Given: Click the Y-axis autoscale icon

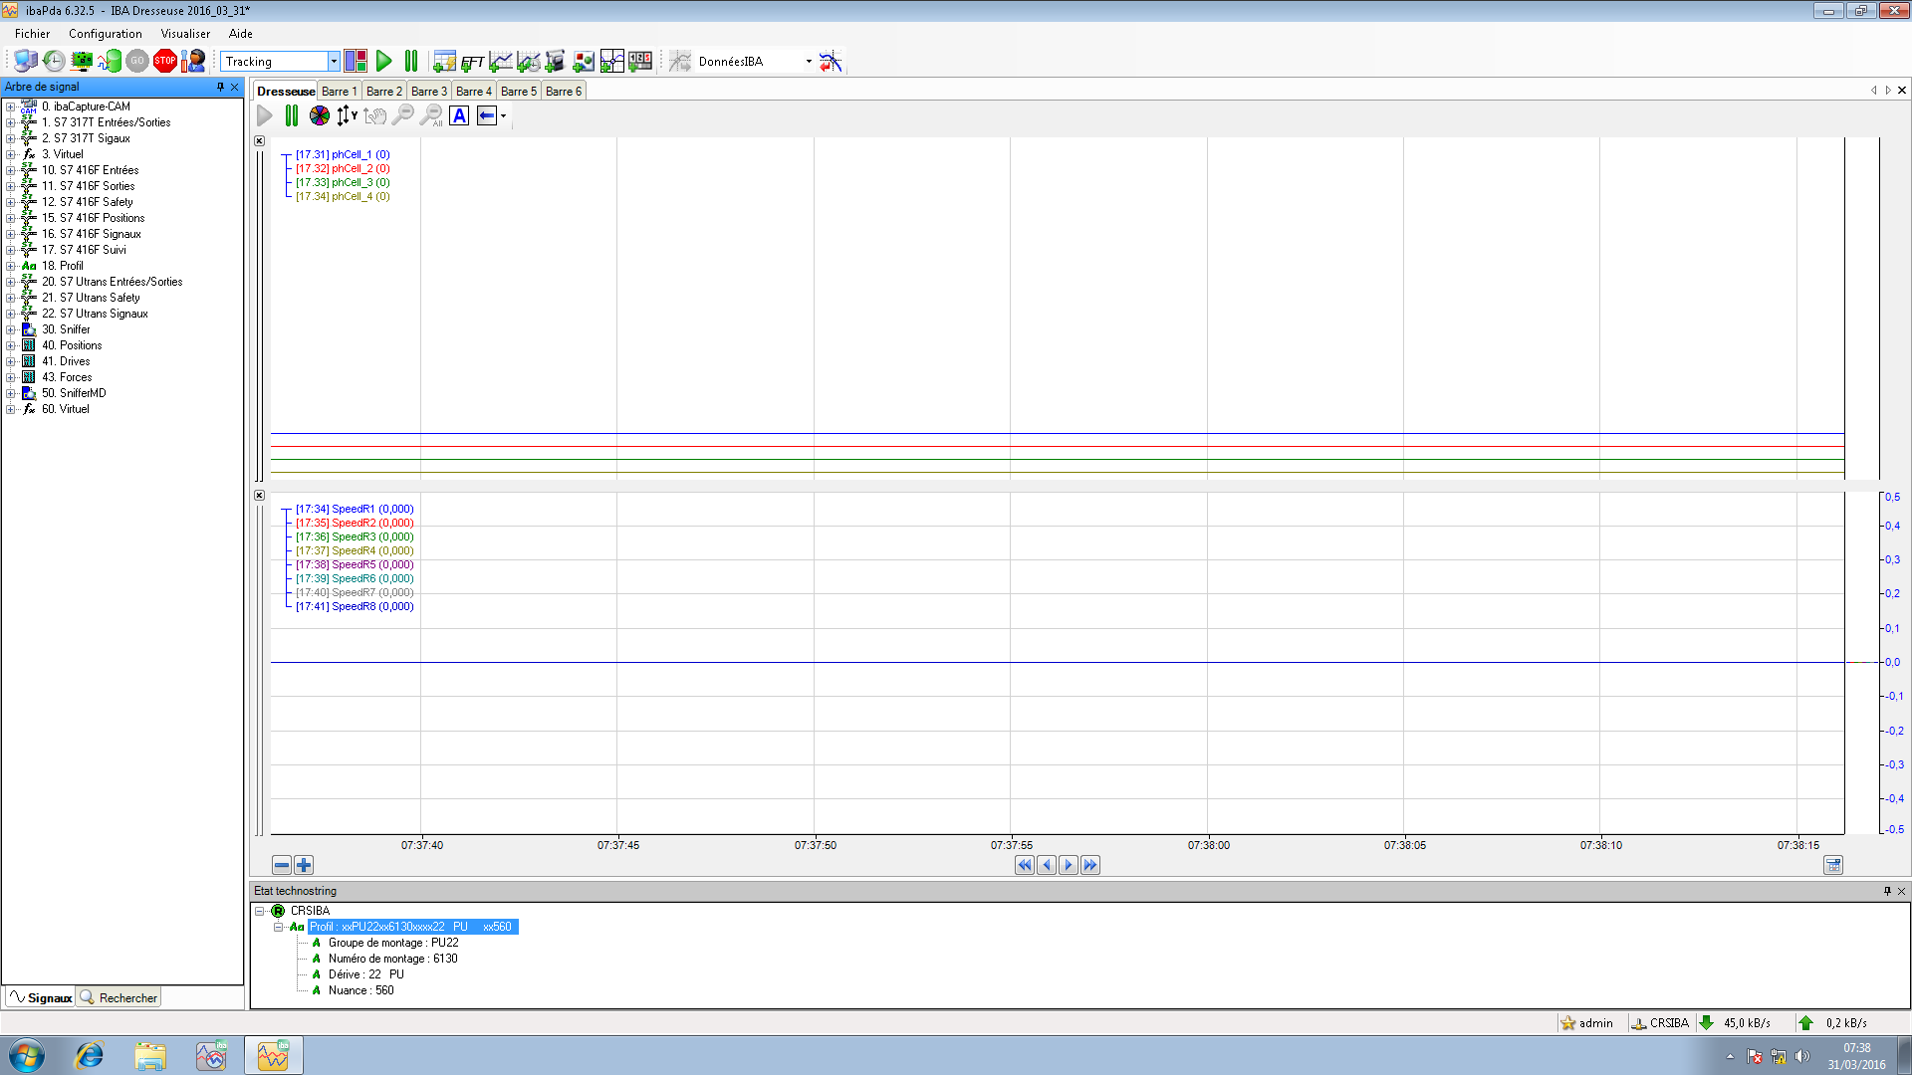Looking at the screenshot, I should [x=346, y=115].
